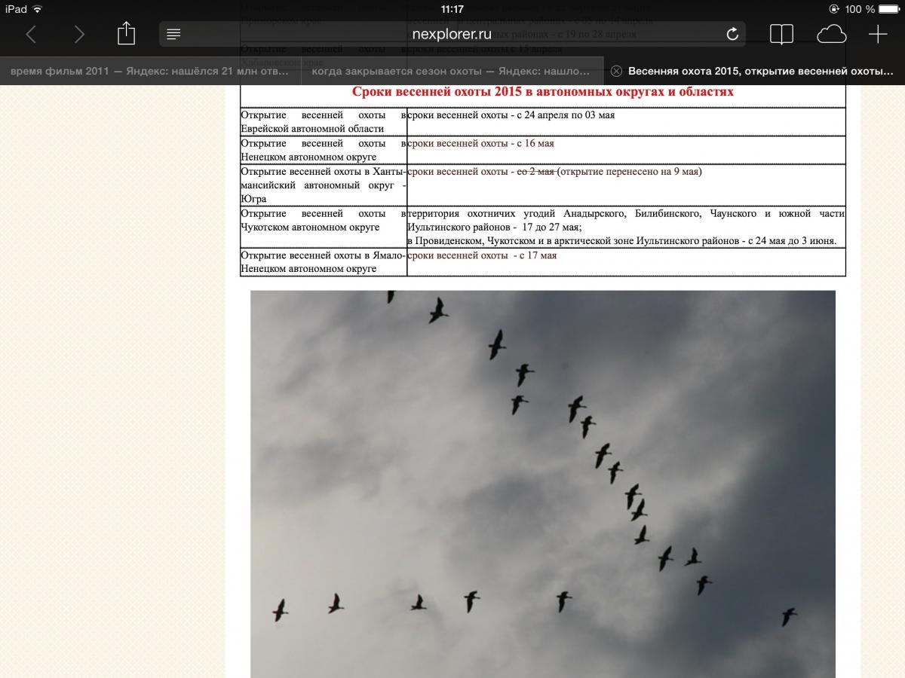Tap the Wi-Fi status icon
The image size is (905, 678).
(x=38, y=9)
